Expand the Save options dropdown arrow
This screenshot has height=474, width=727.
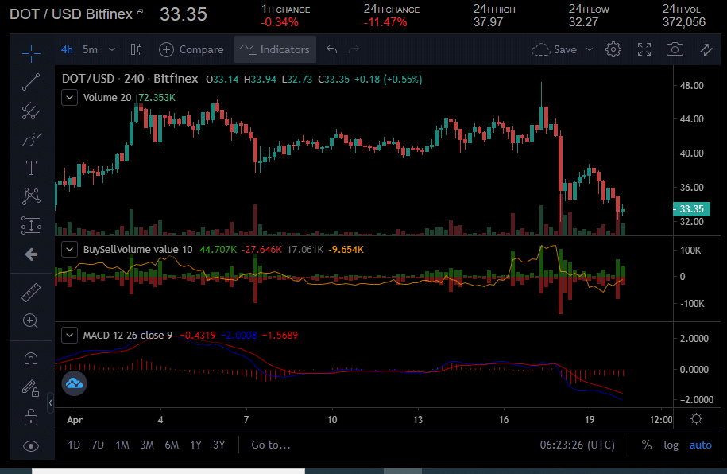[590, 49]
